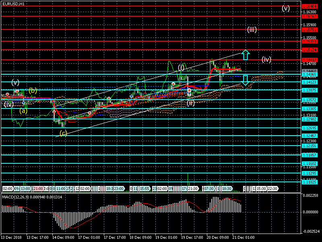Click the cyan up arrow marker
The height and width of the screenshot is (242, 322).
246,55
